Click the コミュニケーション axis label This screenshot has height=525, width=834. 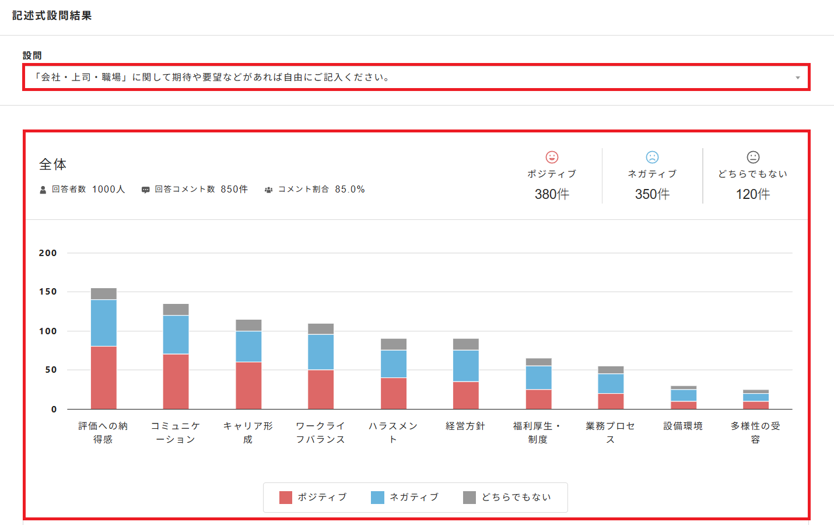[176, 433]
